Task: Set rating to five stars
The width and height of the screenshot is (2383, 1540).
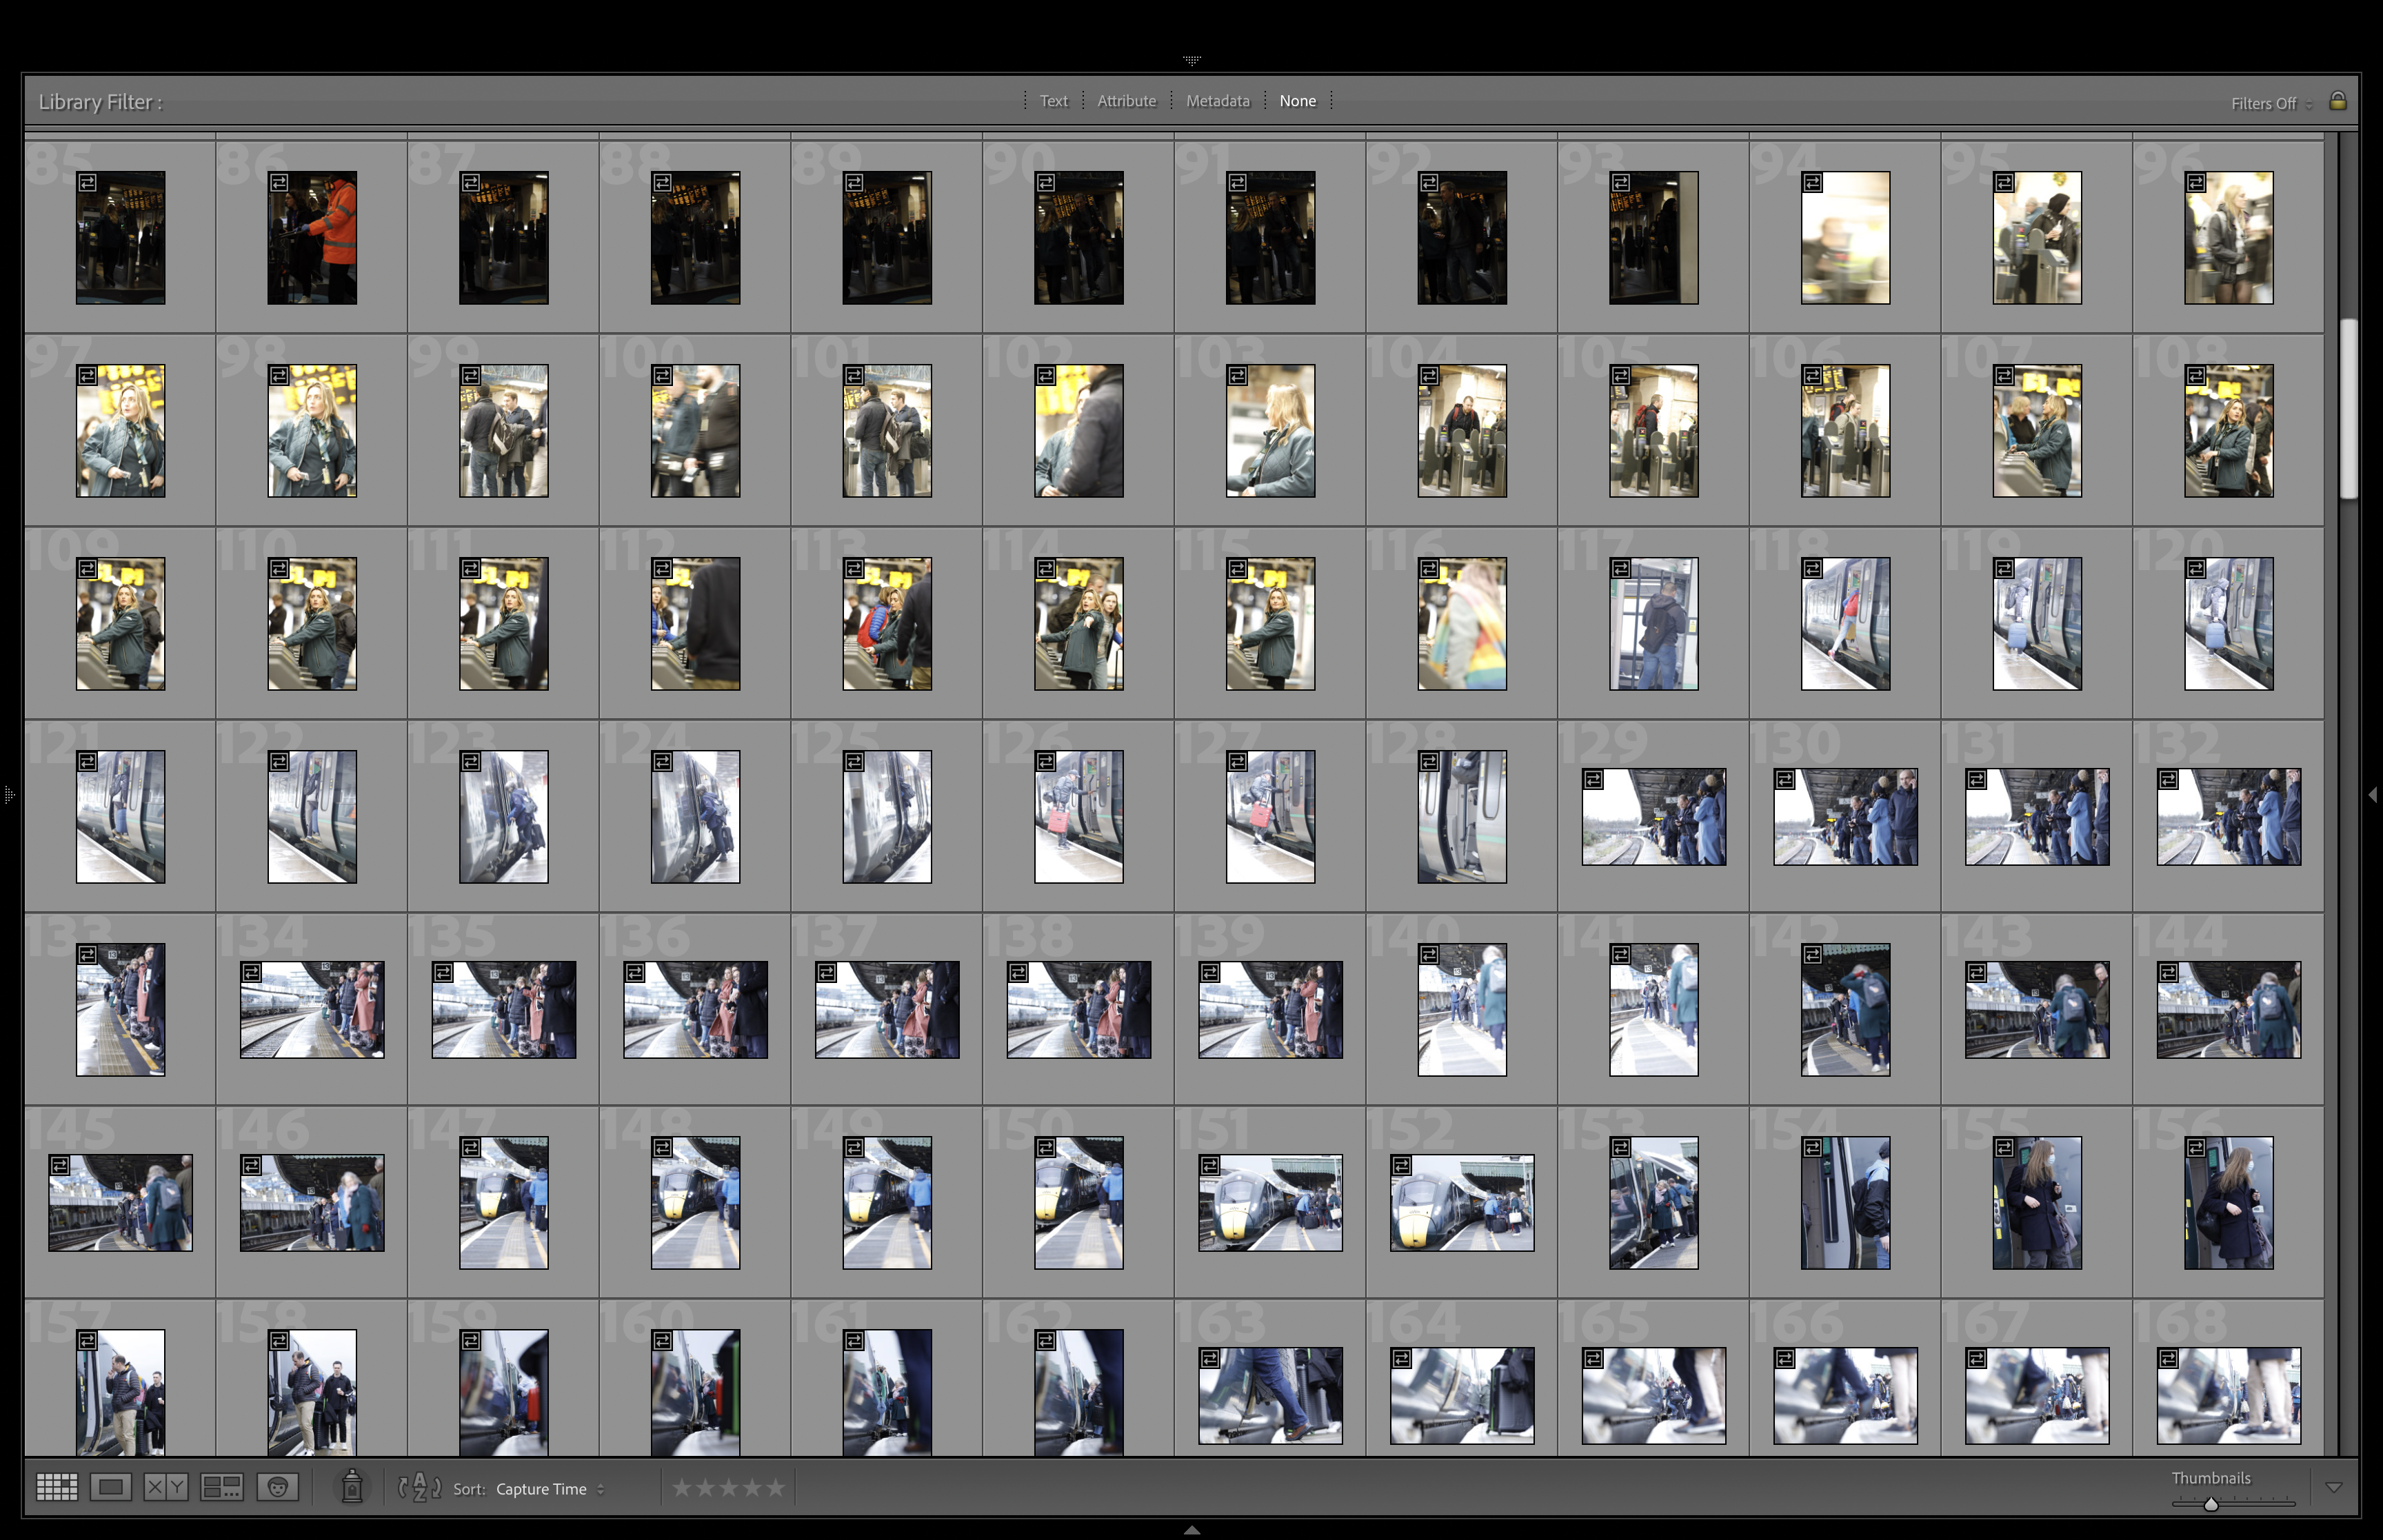Action: tap(776, 1488)
